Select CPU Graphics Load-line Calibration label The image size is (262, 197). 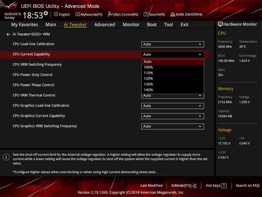point(41,105)
